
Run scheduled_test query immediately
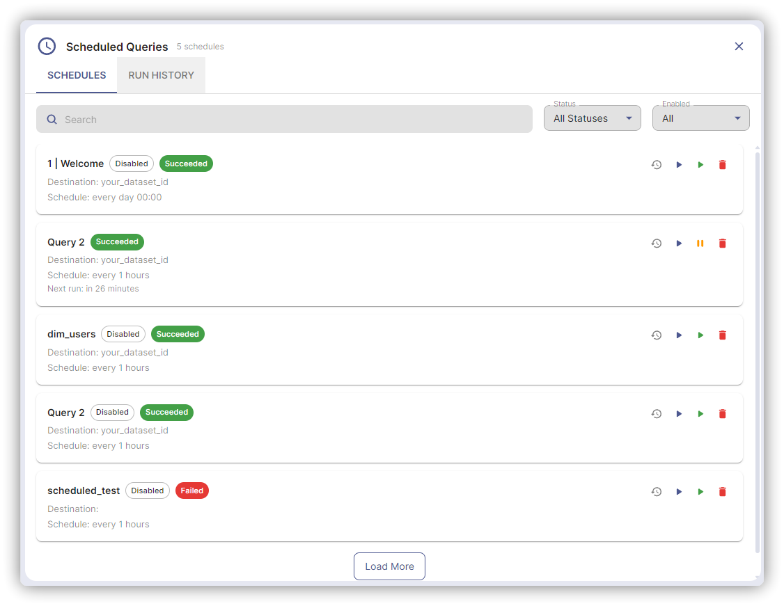(679, 492)
